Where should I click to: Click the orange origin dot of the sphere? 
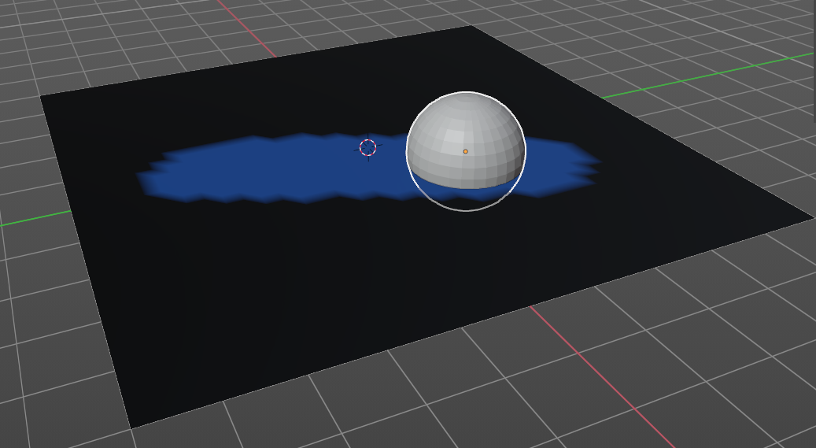(x=465, y=152)
